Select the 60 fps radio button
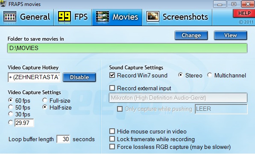 pyautogui.click(x=11, y=100)
